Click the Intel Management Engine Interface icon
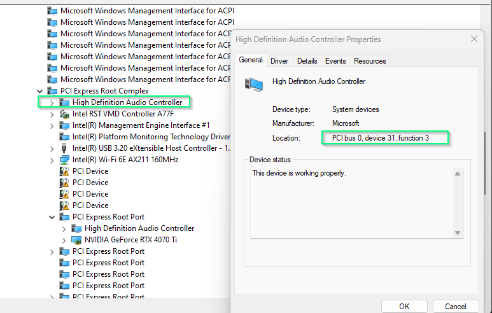Screen dimensions: 492x313 click(x=64, y=125)
